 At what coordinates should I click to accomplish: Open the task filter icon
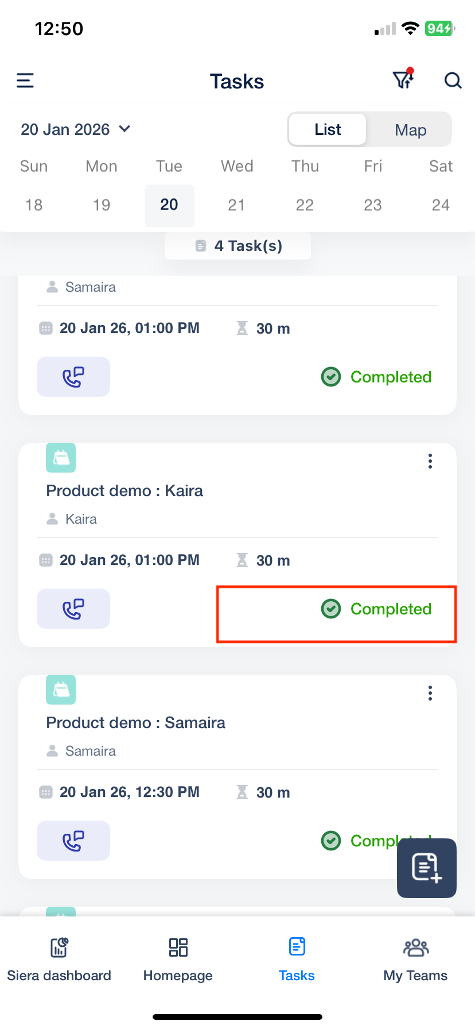click(403, 80)
